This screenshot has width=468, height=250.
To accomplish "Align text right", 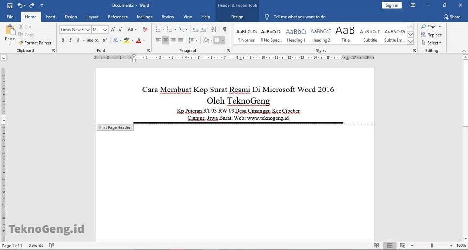I will tap(173, 40).
